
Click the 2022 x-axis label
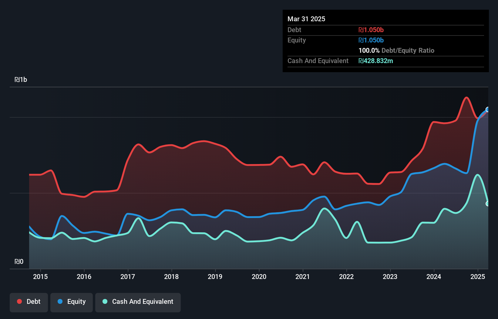pyautogui.click(x=346, y=277)
